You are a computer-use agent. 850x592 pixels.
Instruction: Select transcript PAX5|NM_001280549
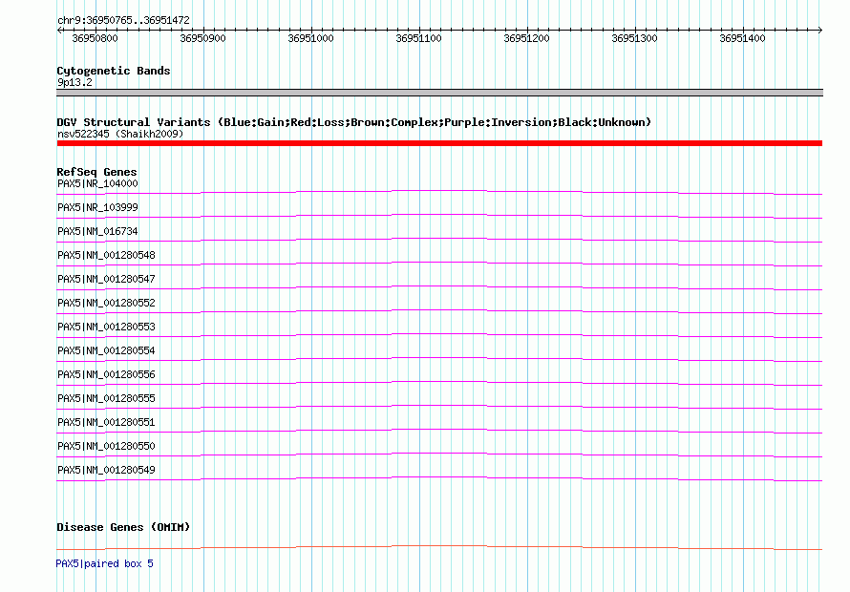(106, 470)
